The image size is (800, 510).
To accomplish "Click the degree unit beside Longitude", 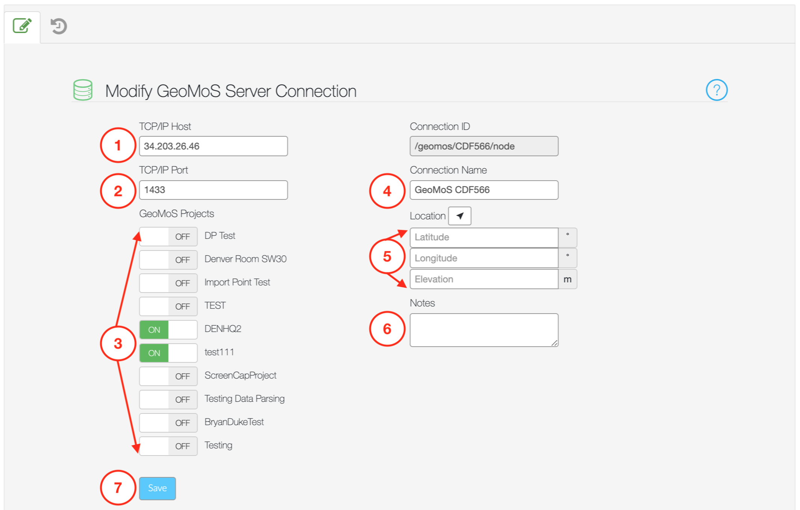I will pos(568,258).
